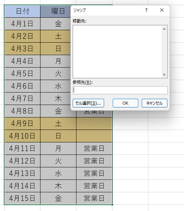184x211 pixels.
Task: Select the cell 4月13日
Action: click(22, 173)
